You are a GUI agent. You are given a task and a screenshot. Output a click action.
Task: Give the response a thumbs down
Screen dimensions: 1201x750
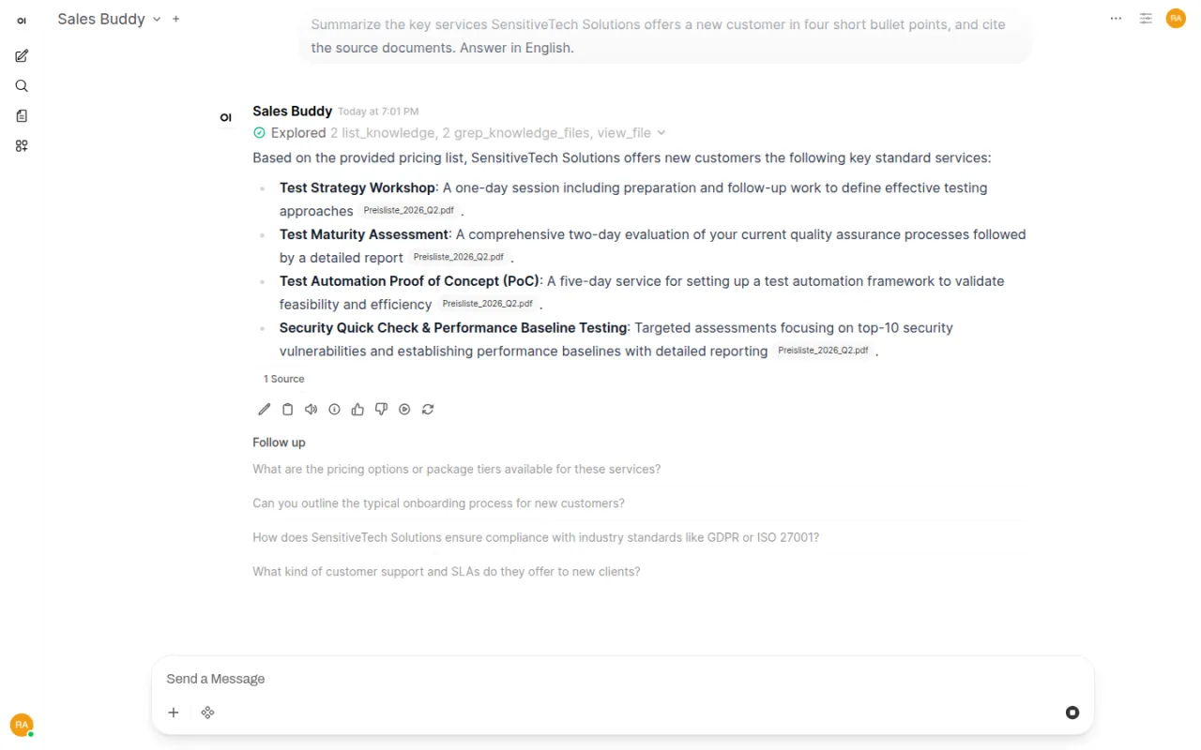tap(381, 410)
